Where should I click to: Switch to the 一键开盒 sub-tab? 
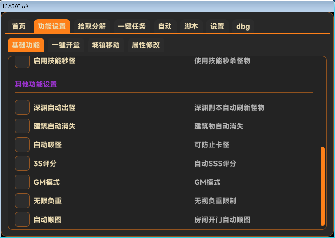pyautogui.click(x=66, y=45)
